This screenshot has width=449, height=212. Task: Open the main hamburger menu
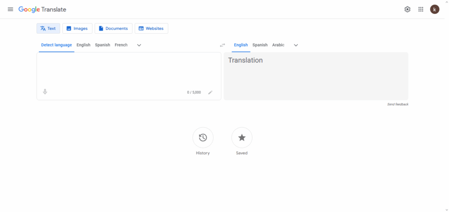11,10
